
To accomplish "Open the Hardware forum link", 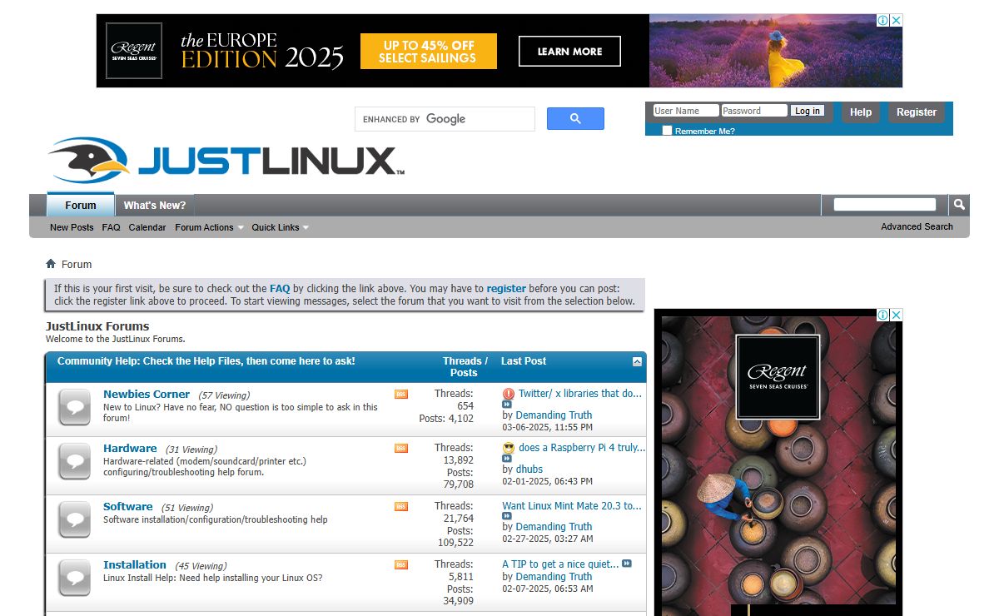I will coord(130,448).
